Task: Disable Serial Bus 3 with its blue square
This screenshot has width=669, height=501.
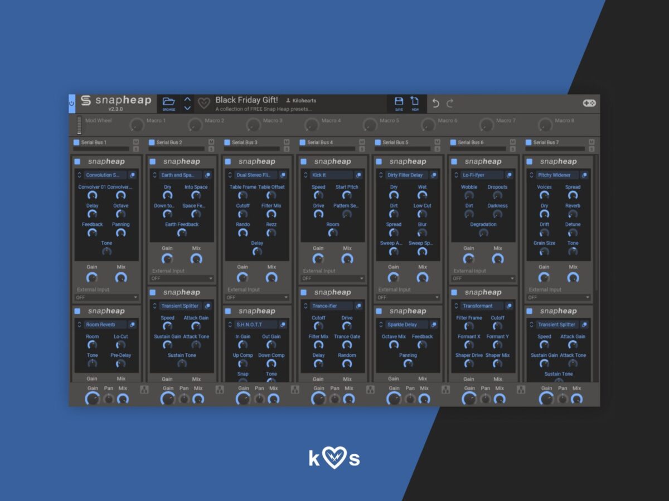Action: coord(227,143)
